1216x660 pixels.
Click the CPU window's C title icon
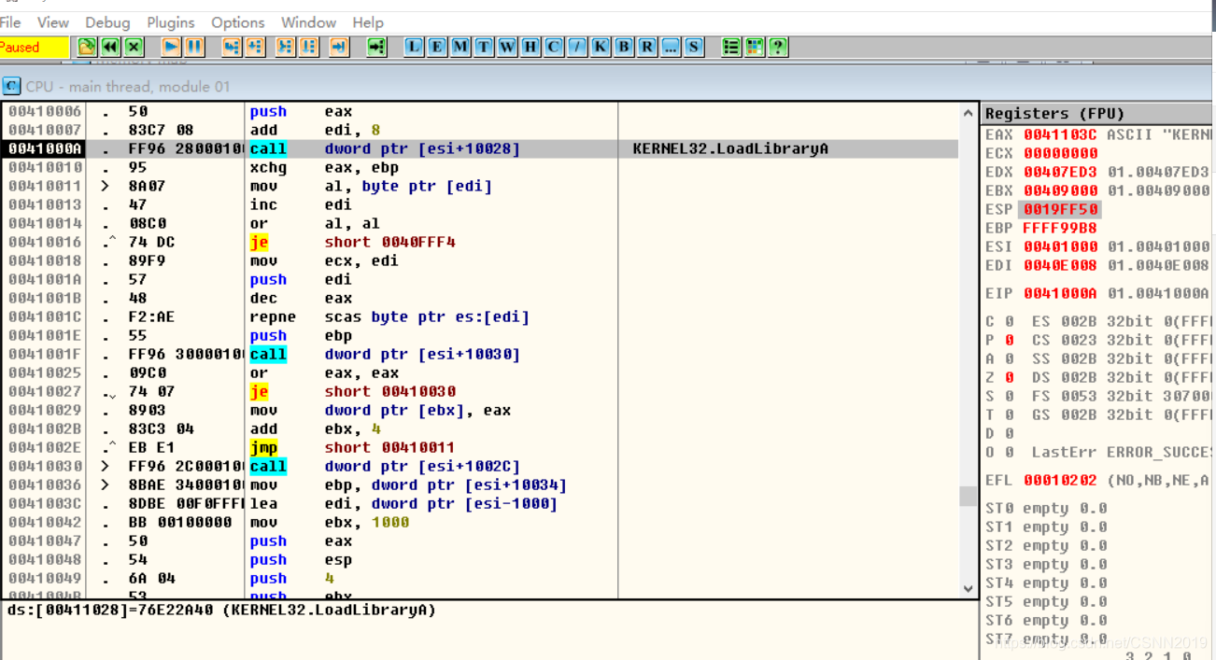(x=11, y=86)
